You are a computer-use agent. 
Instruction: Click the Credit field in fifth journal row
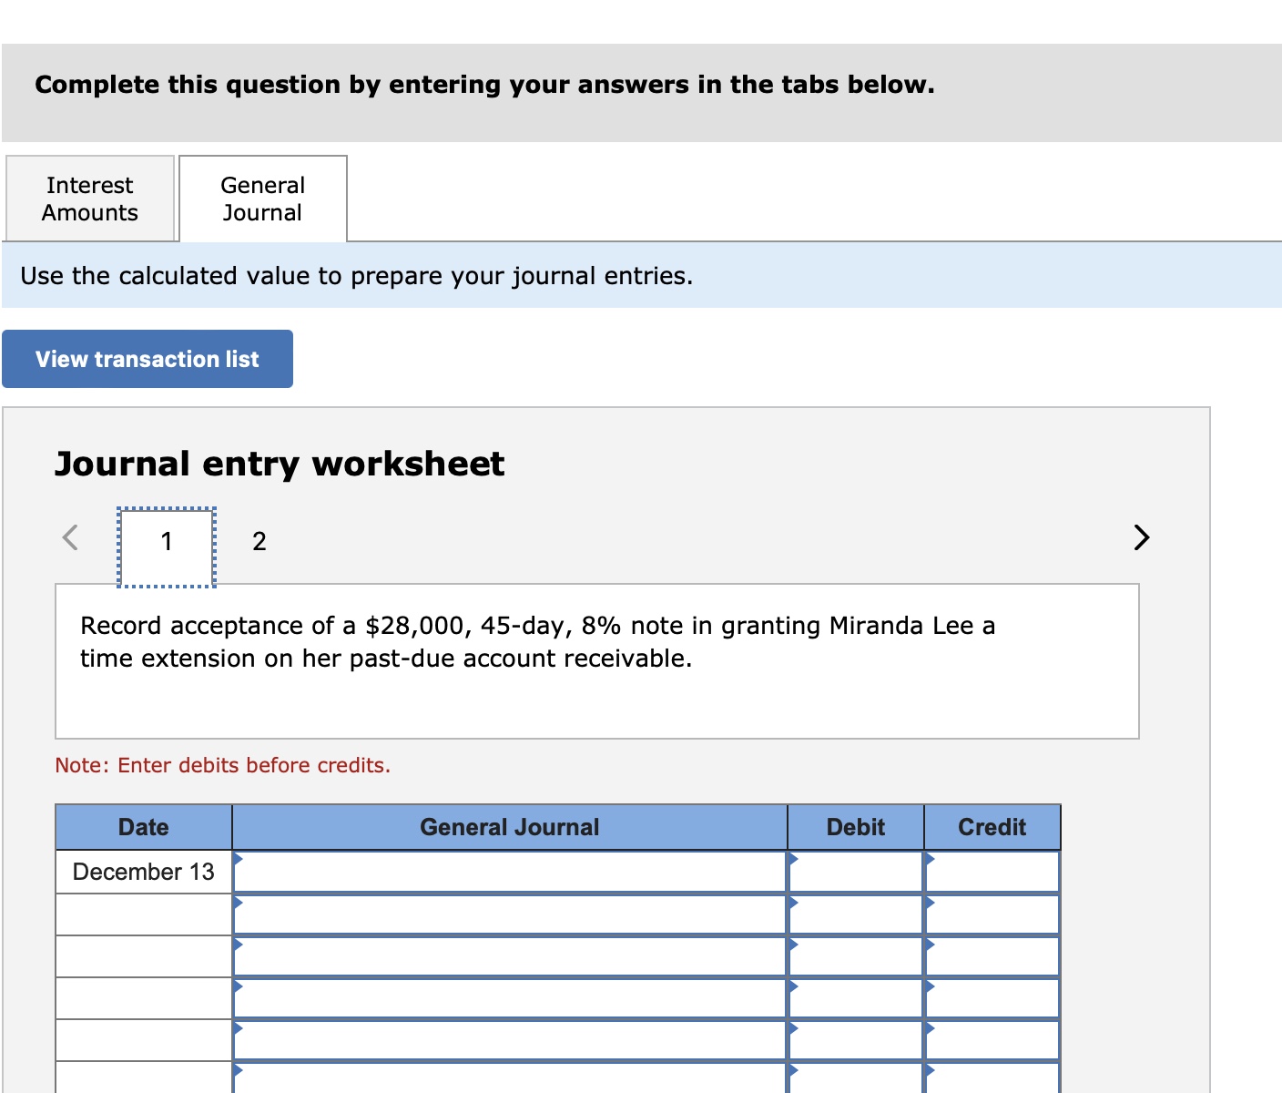coord(992,1039)
